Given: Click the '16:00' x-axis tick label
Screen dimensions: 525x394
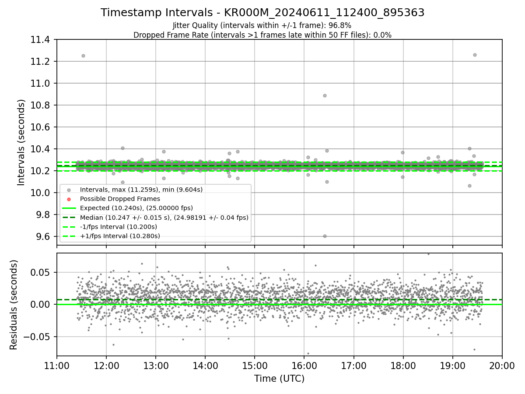Looking at the screenshot, I should 304,365.
